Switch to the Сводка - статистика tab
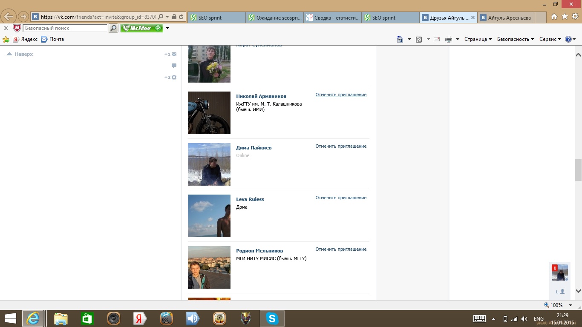 click(332, 17)
